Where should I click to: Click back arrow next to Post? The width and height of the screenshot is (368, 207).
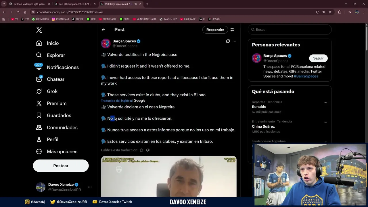coord(103,30)
